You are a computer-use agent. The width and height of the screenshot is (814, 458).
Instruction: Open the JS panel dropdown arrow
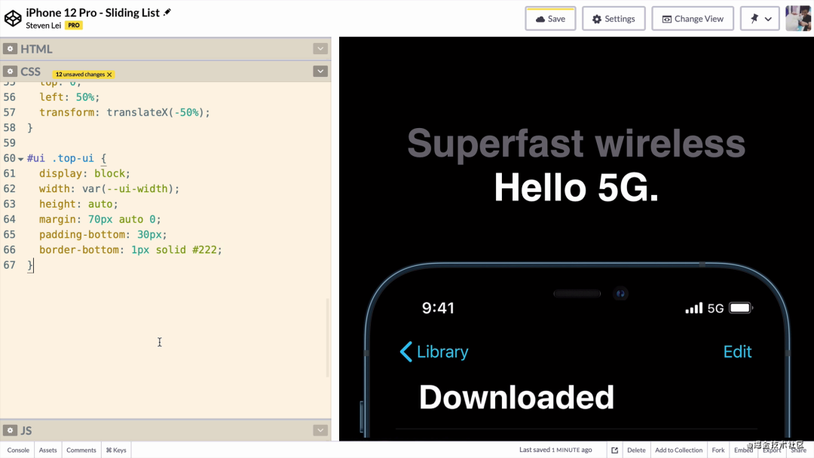pos(320,431)
